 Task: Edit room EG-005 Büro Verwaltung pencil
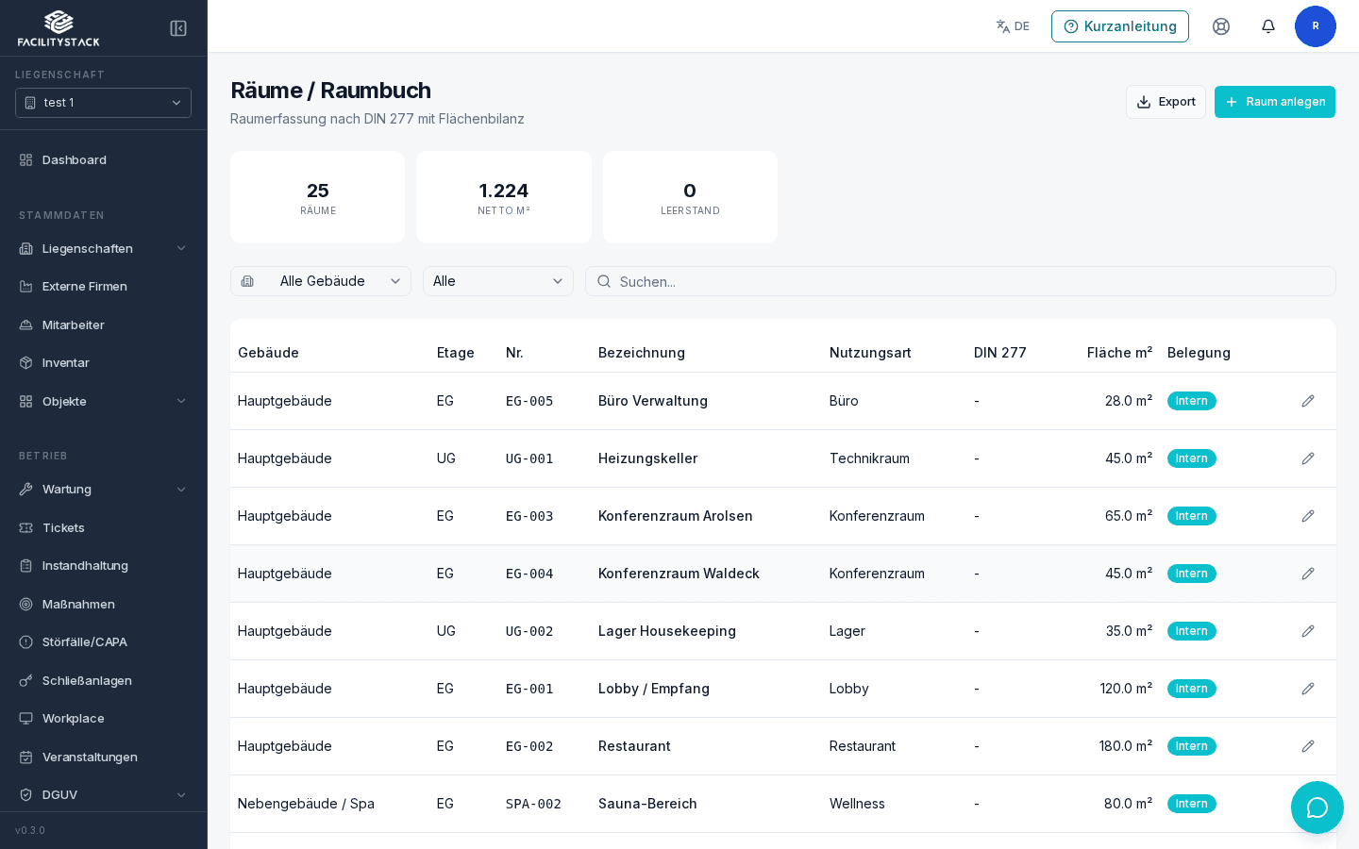pos(1308,401)
